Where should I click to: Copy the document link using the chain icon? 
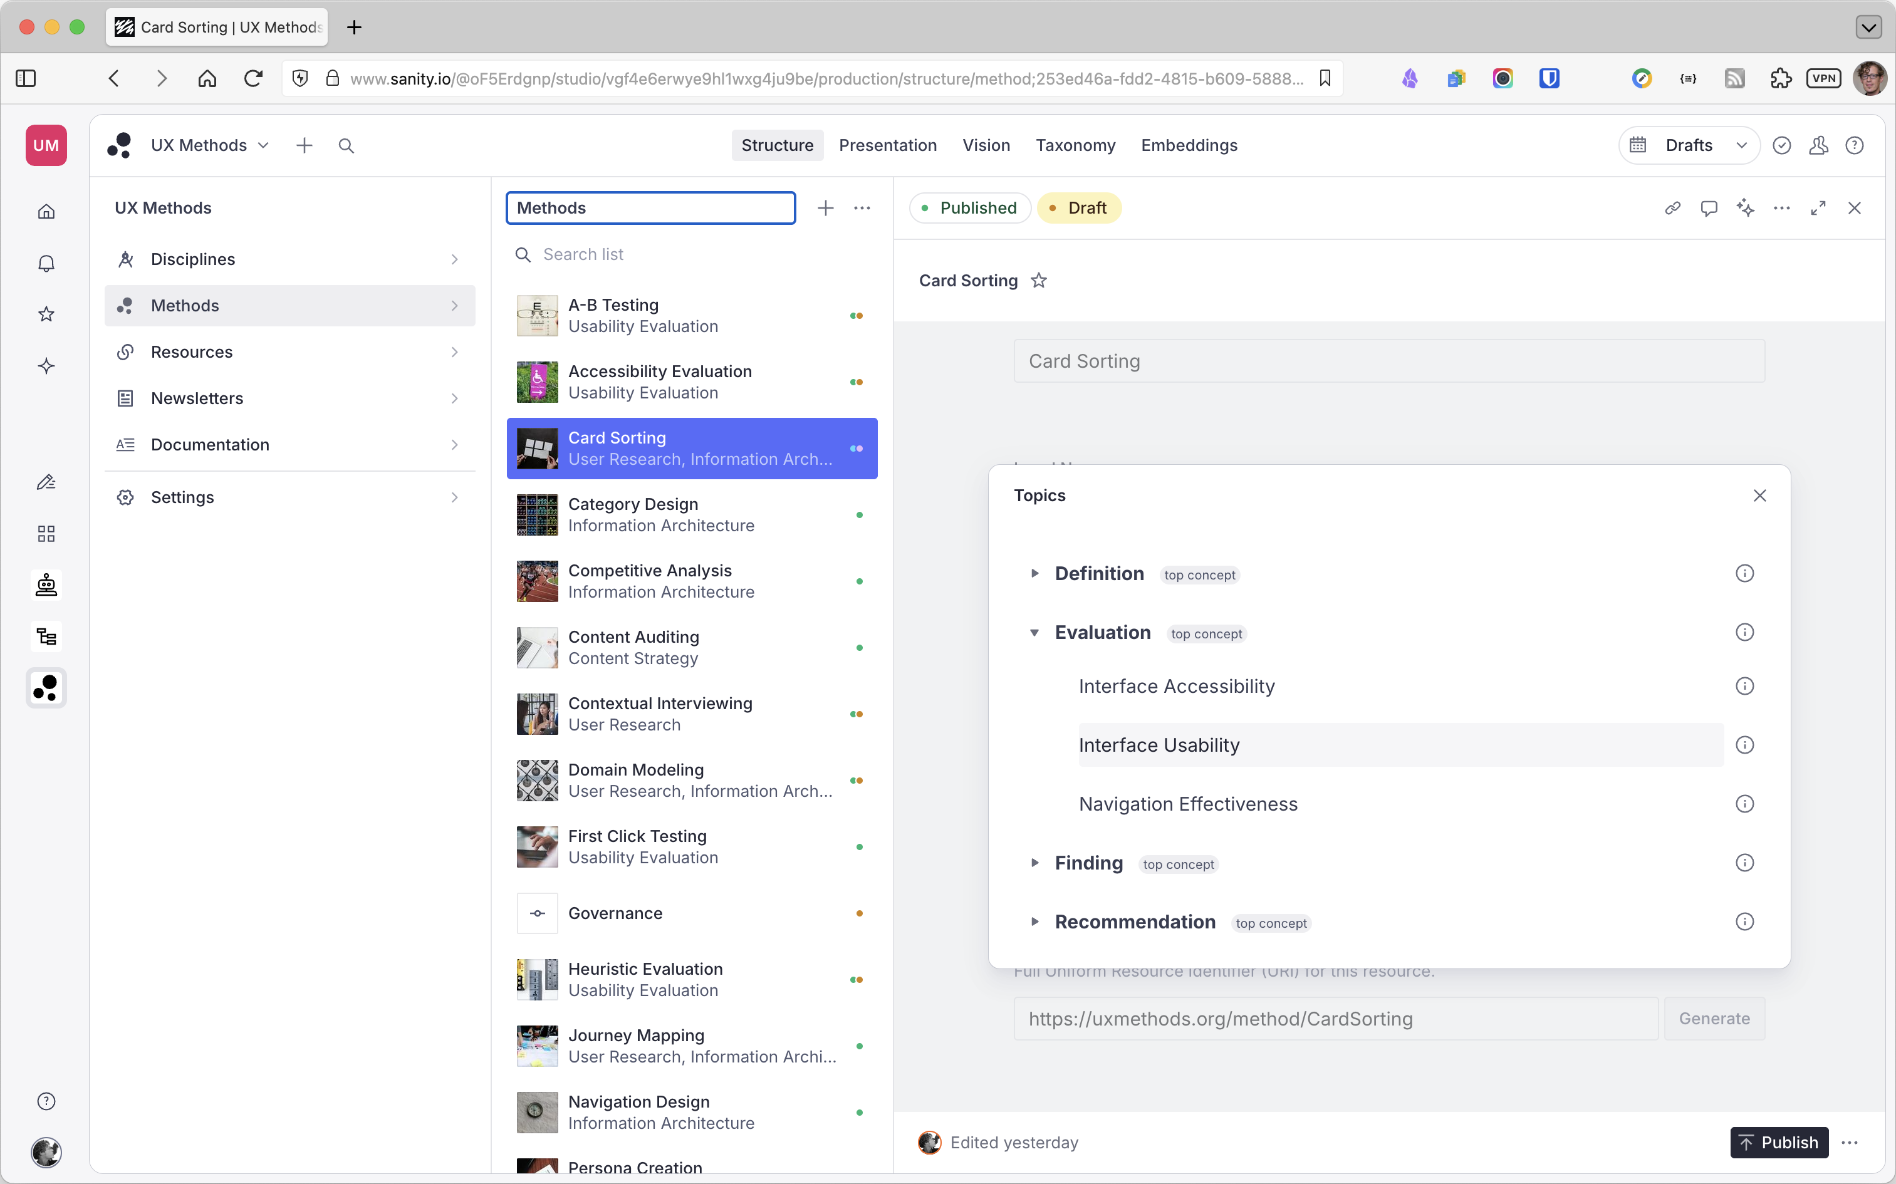1672,207
